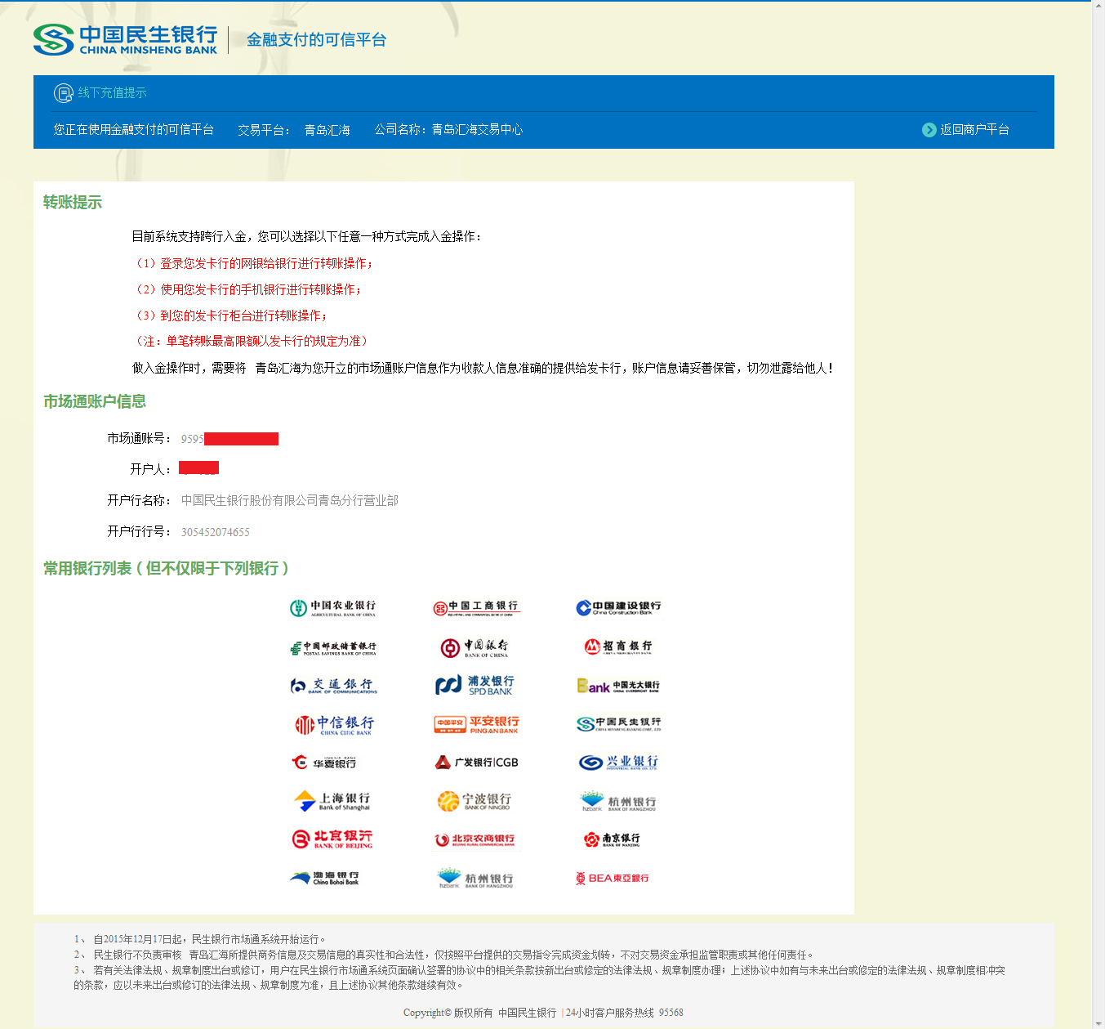This screenshot has width=1105, height=1029.
Task: Click the 广发银行 CGB logo
Action: [476, 763]
